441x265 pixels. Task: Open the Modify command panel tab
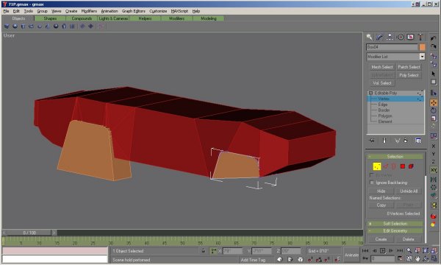coord(379,37)
